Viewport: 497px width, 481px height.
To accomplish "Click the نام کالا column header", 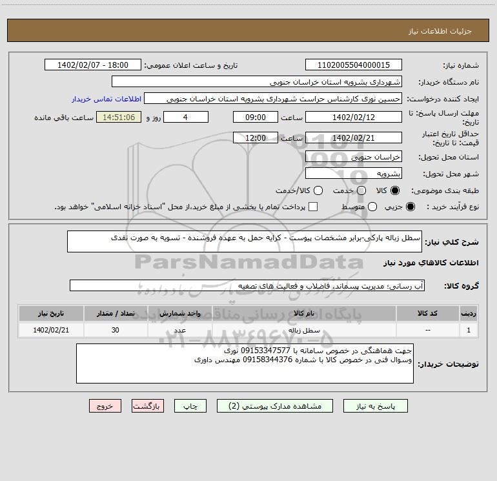I will (x=304, y=313).
